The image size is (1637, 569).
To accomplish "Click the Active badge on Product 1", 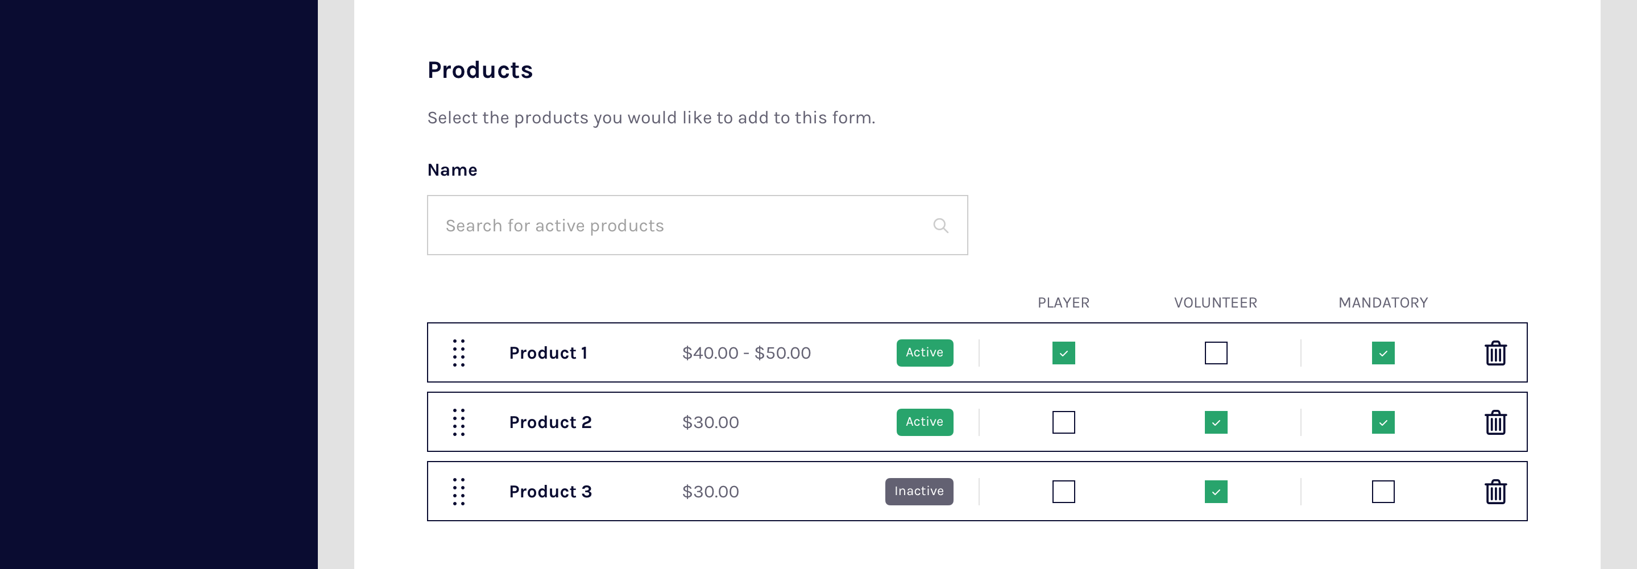I will tap(924, 353).
